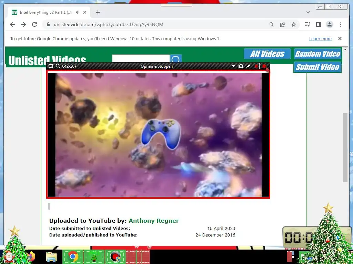Click the fullscreen rectangle icon on recorder bar
353x264 pixels.
pyautogui.click(x=51, y=66)
